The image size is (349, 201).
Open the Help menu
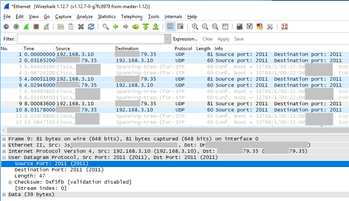tap(192, 17)
